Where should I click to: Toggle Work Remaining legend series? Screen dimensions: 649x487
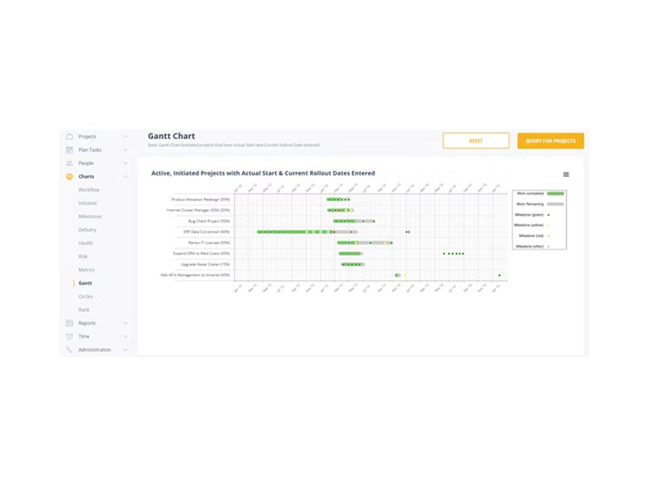pos(539,205)
